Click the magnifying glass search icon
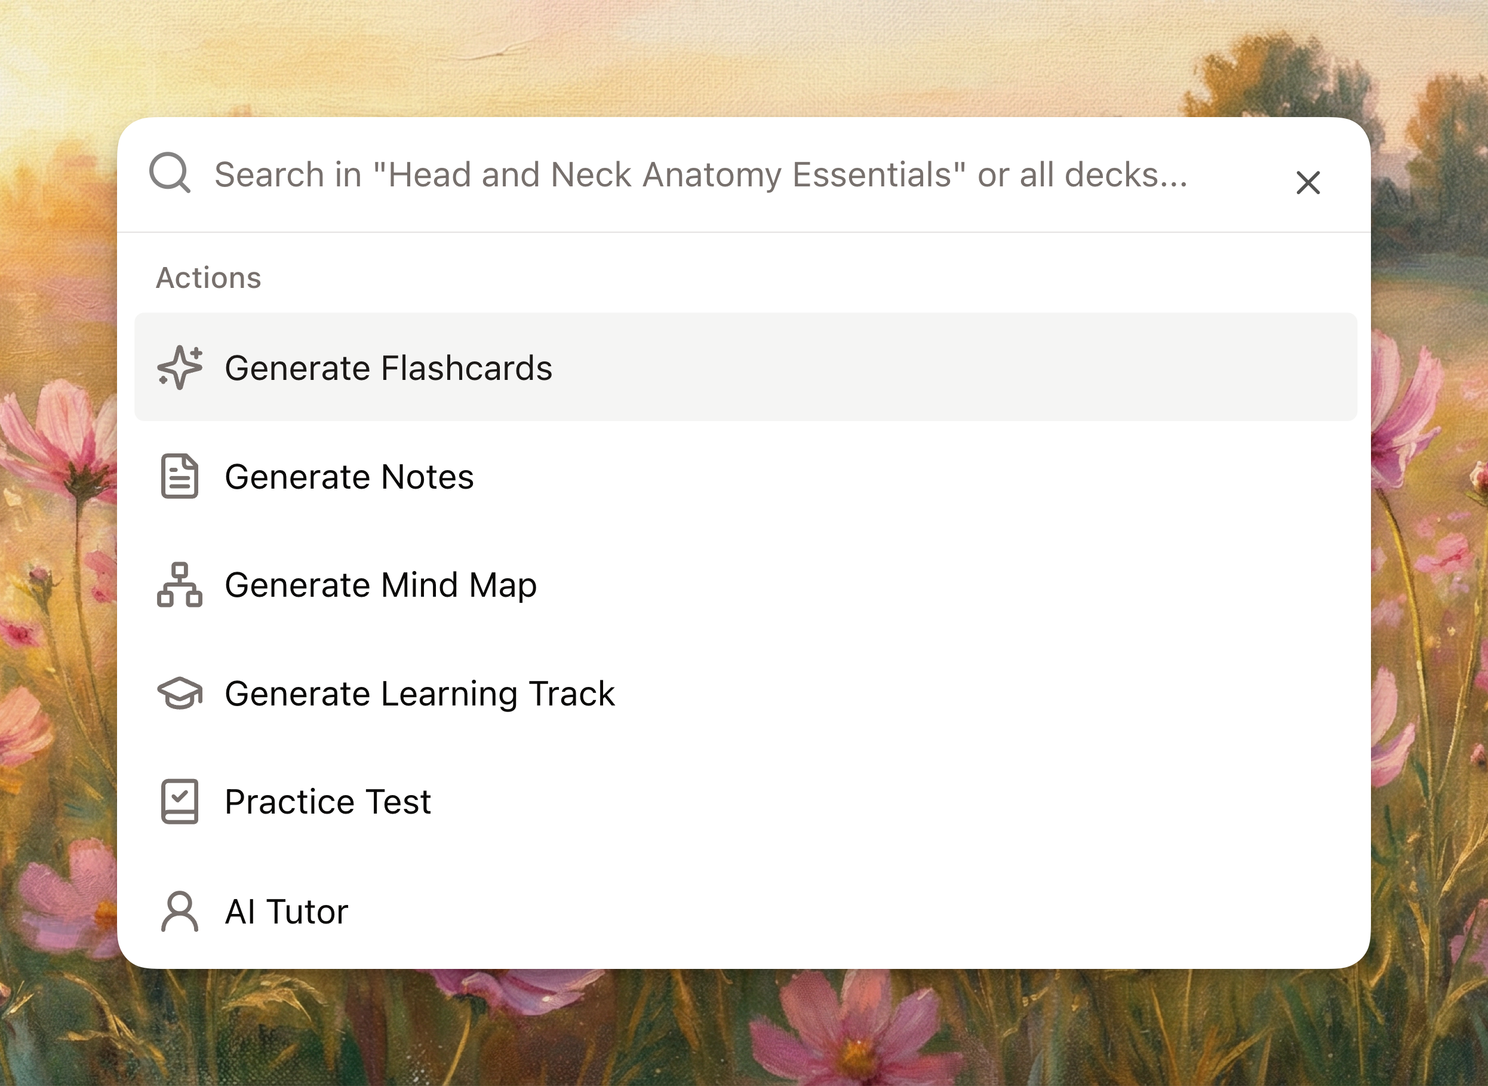Image resolution: width=1488 pixels, height=1086 pixels. [170, 173]
